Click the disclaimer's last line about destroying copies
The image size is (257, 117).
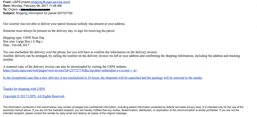pyautogui.click(x=65, y=113)
